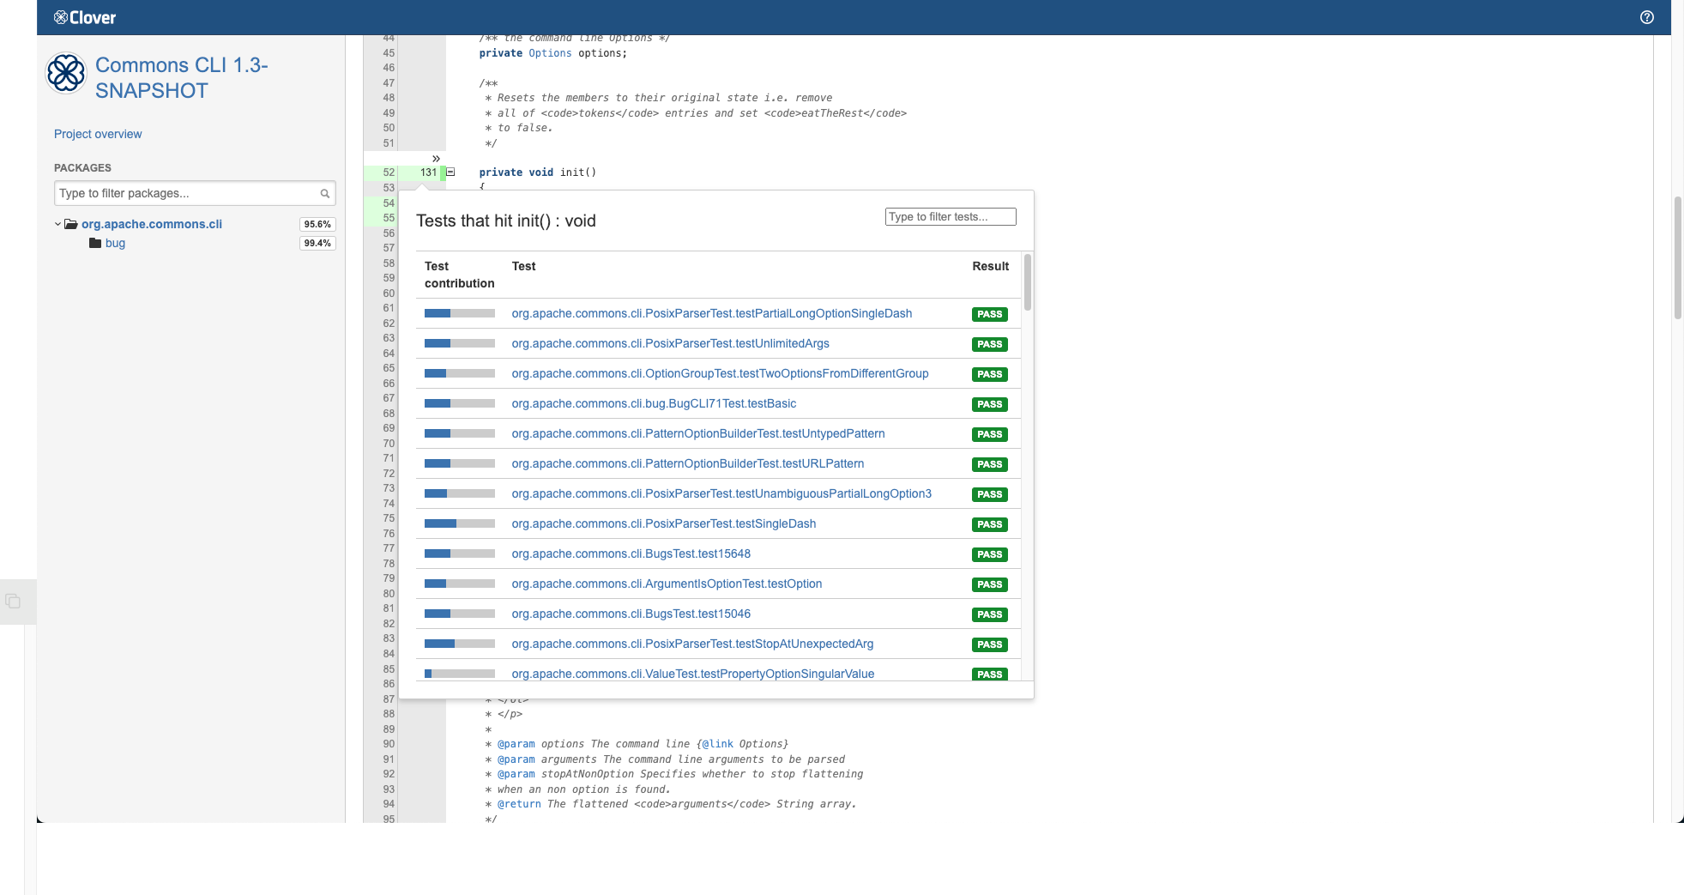Screen dimensions: 1684x895
Task: Click contribution bar for testPartialLongOptionSingleDash
Action: pyautogui.click(x=459, y=314)
